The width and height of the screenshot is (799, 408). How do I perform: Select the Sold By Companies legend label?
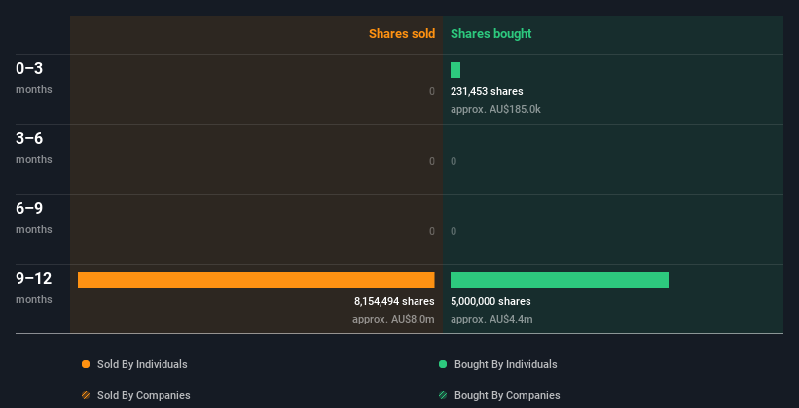pyautogui.click(x=144, y=395)
